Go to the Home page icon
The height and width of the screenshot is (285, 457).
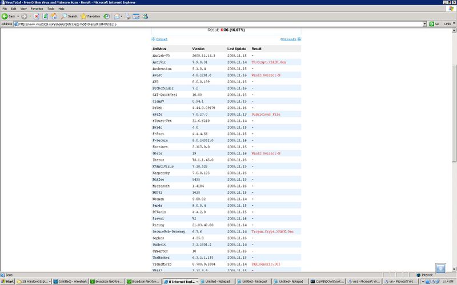click(x=54, y=17)
